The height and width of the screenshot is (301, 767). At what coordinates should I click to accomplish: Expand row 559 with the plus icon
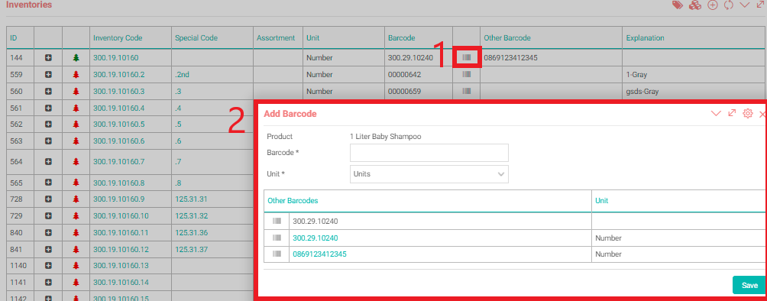pyautogui.click(x=48, y=74)
